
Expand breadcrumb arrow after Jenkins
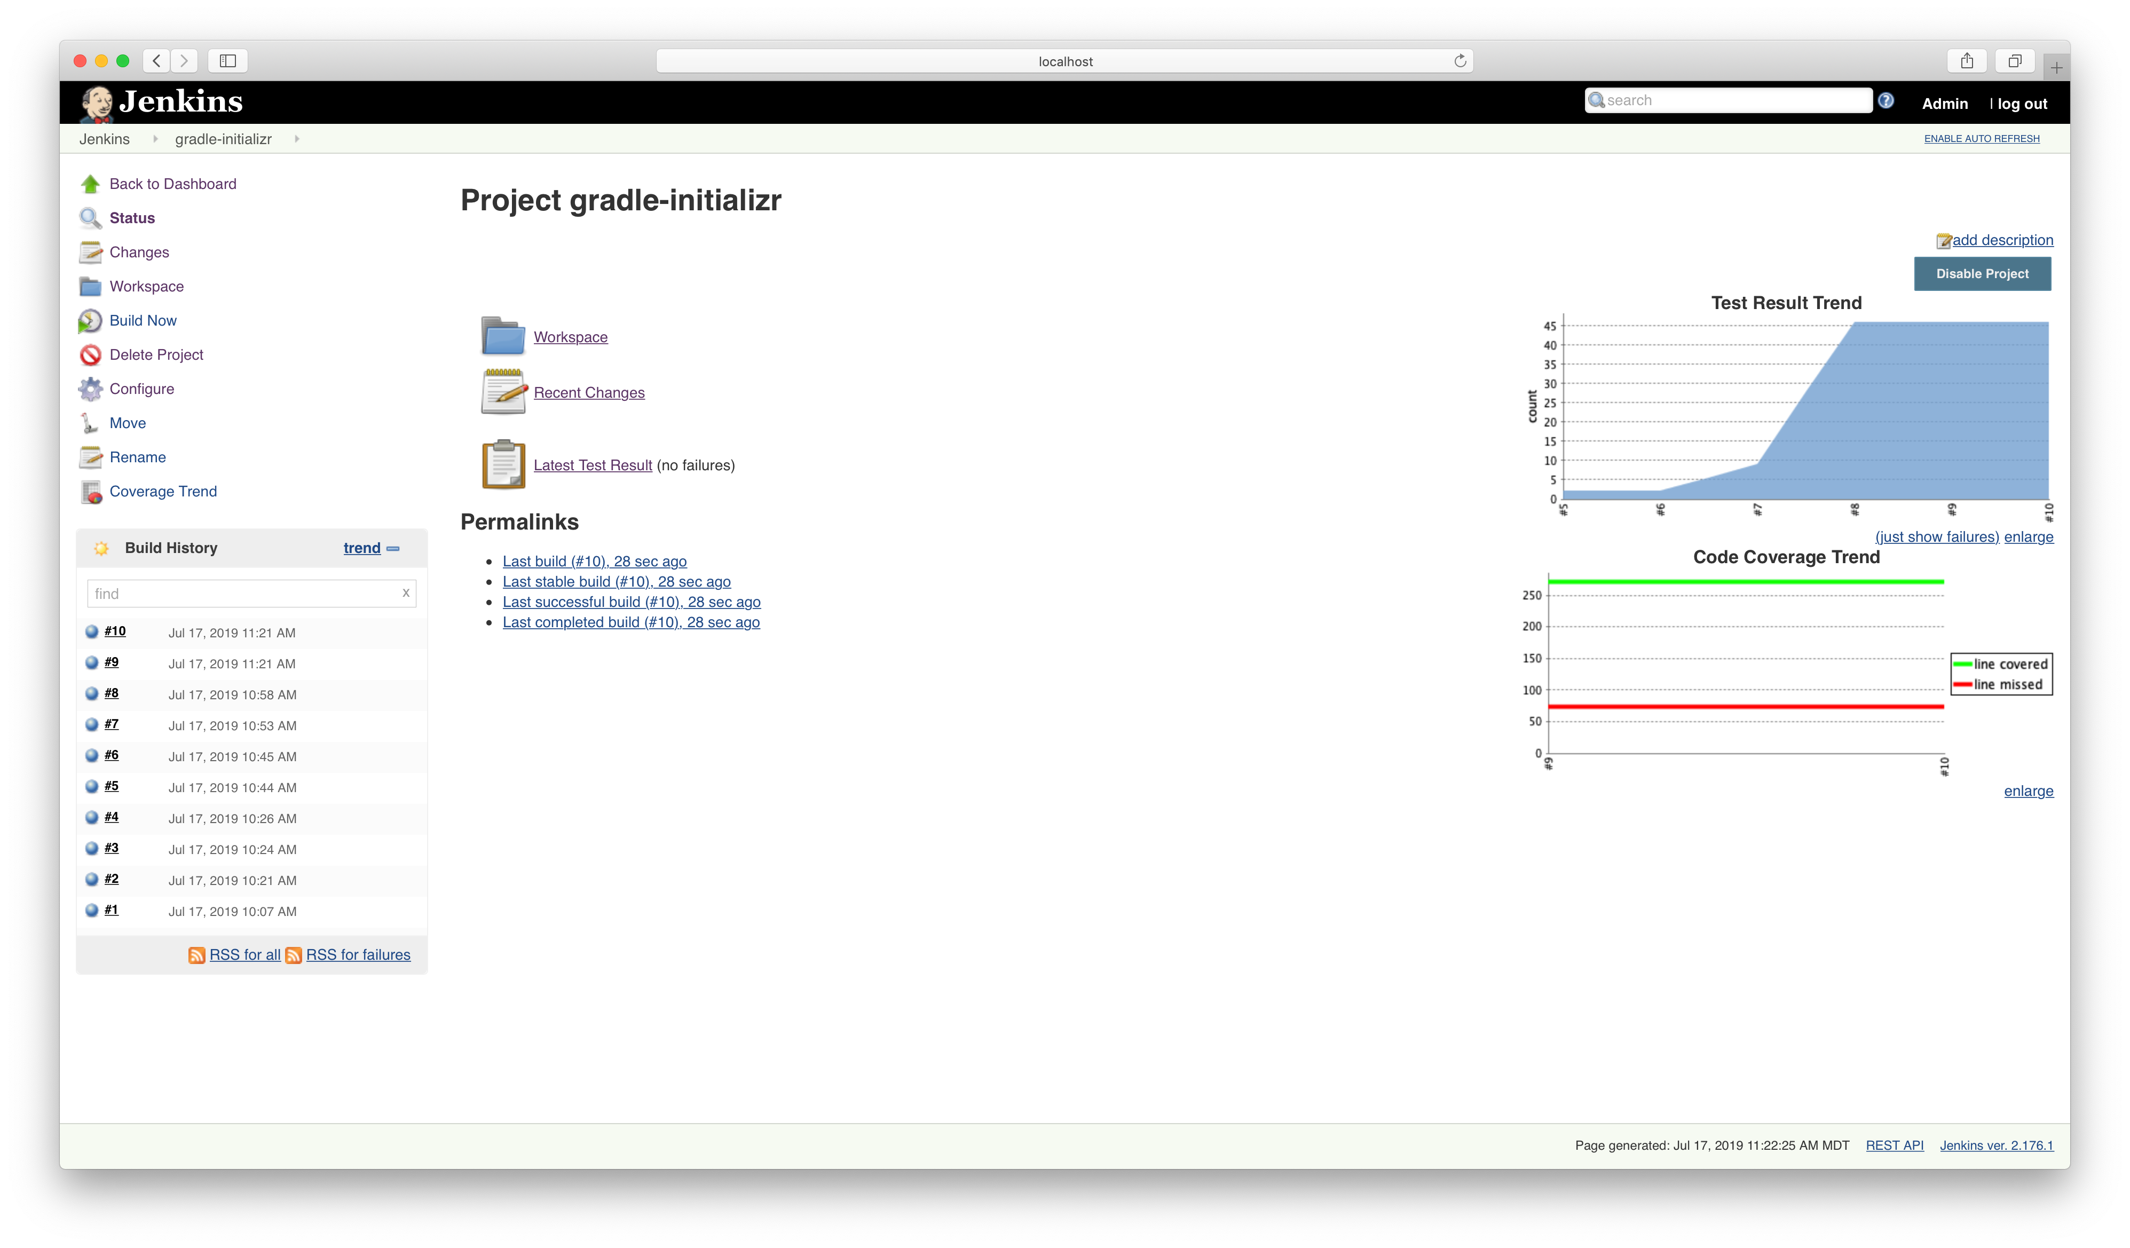point(155,139)
